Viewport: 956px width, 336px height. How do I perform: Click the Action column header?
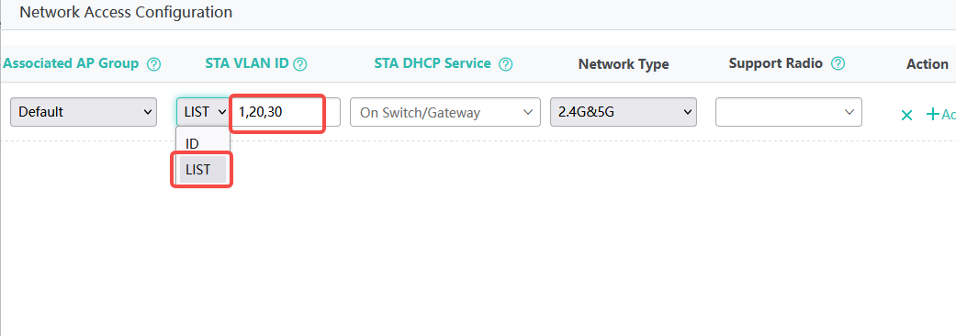click(x=928, y=64)
